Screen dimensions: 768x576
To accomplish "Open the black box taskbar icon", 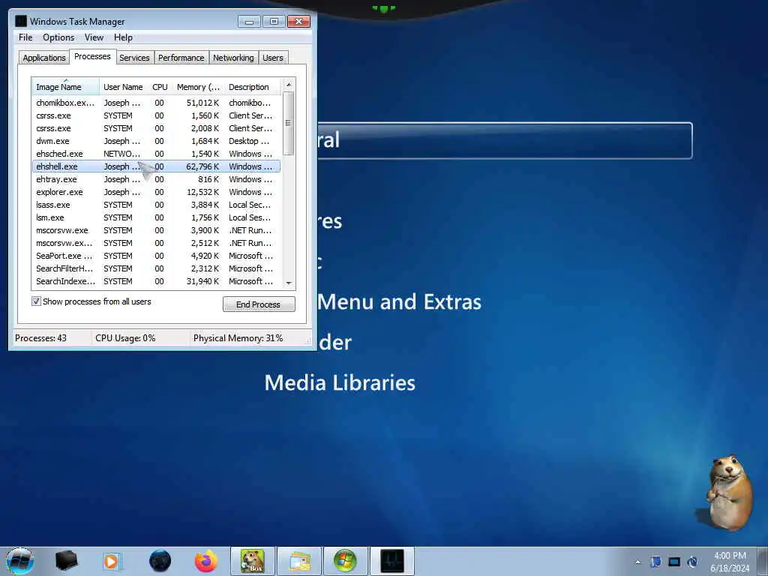I will click(x=66, y=561).
